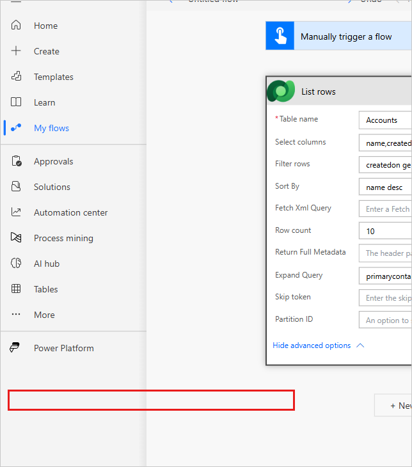Collapse advanced options chevron arrow
Image resolution: width=412 pixels, height=467 pixels.
pos(360,345)
